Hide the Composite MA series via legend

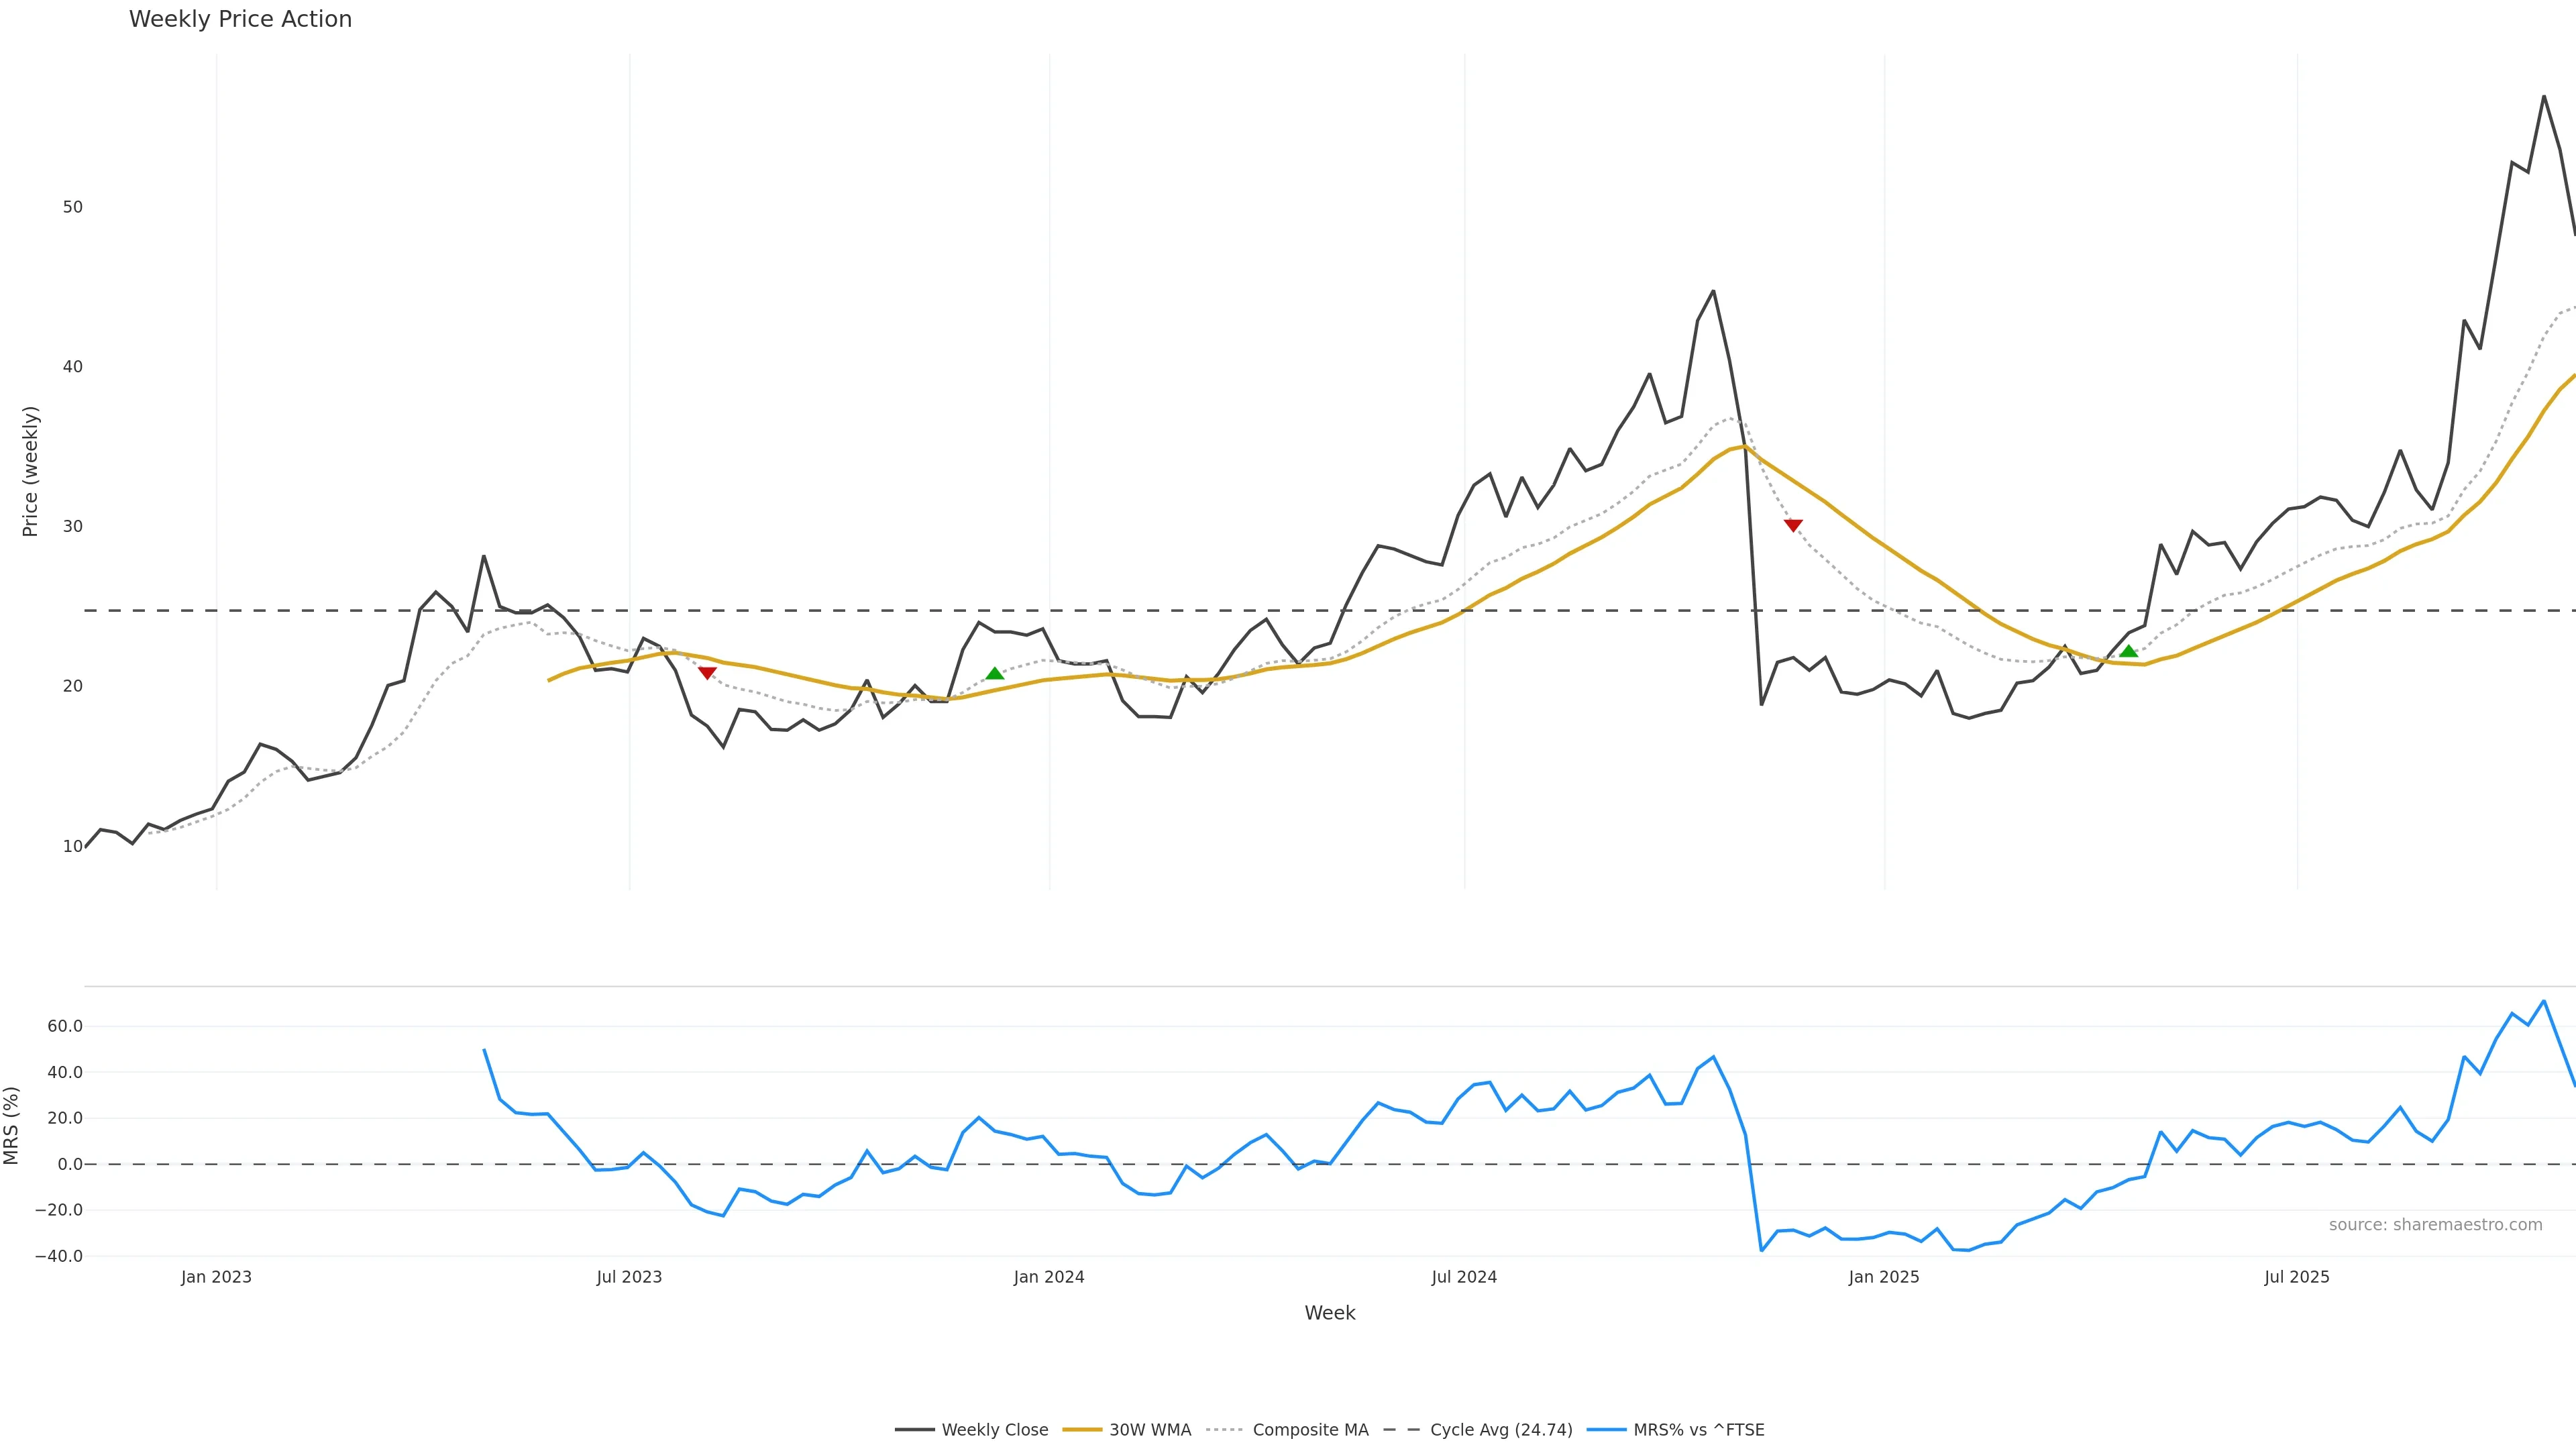coord(1309,1430)
